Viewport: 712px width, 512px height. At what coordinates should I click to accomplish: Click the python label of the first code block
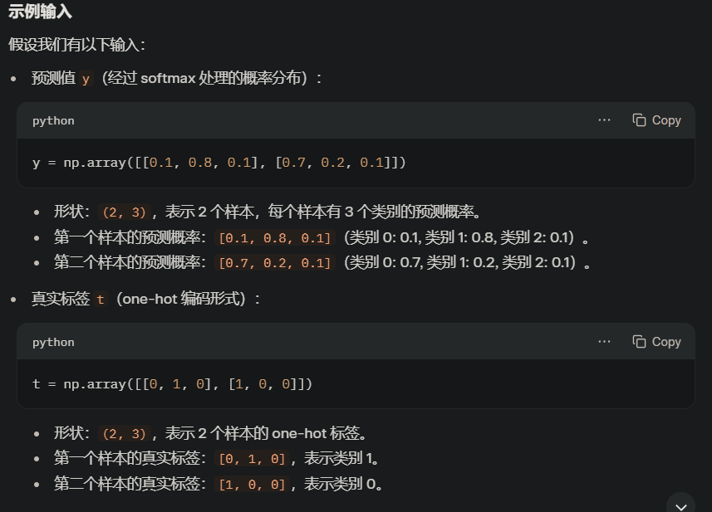[53, 120]
